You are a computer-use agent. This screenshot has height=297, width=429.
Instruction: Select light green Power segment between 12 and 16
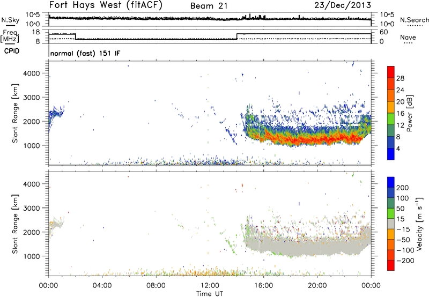391,119
